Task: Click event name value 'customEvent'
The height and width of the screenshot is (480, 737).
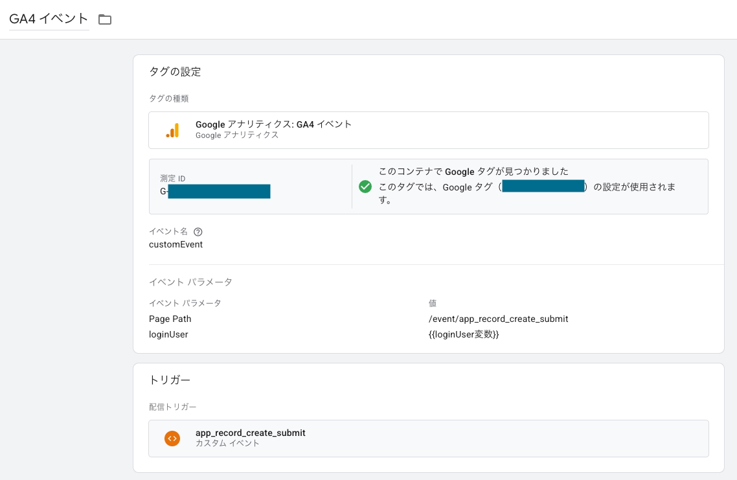Action: coord(176,244)
